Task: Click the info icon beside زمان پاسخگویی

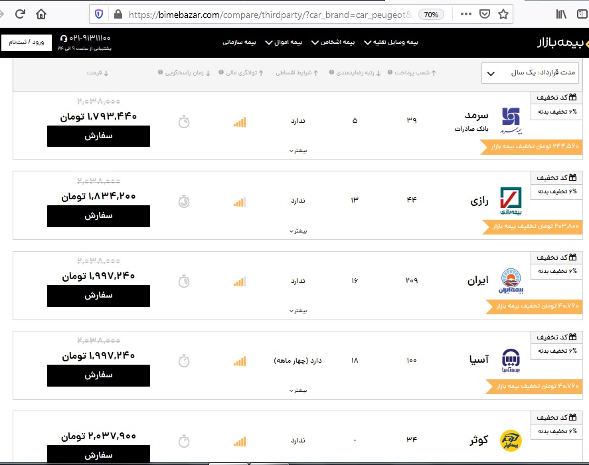Action: point(161,72)
